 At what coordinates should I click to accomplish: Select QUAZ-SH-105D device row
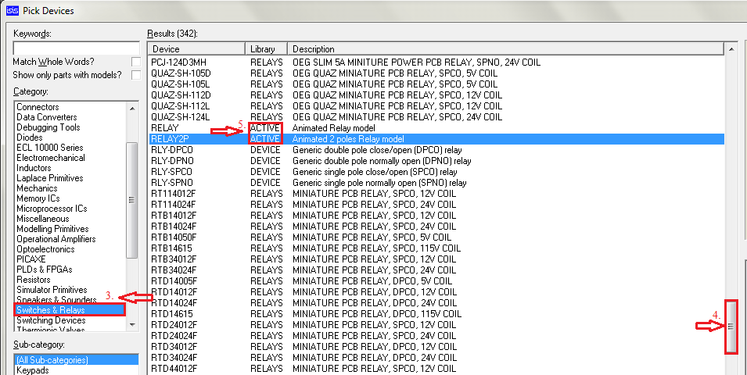coord(436,73)
